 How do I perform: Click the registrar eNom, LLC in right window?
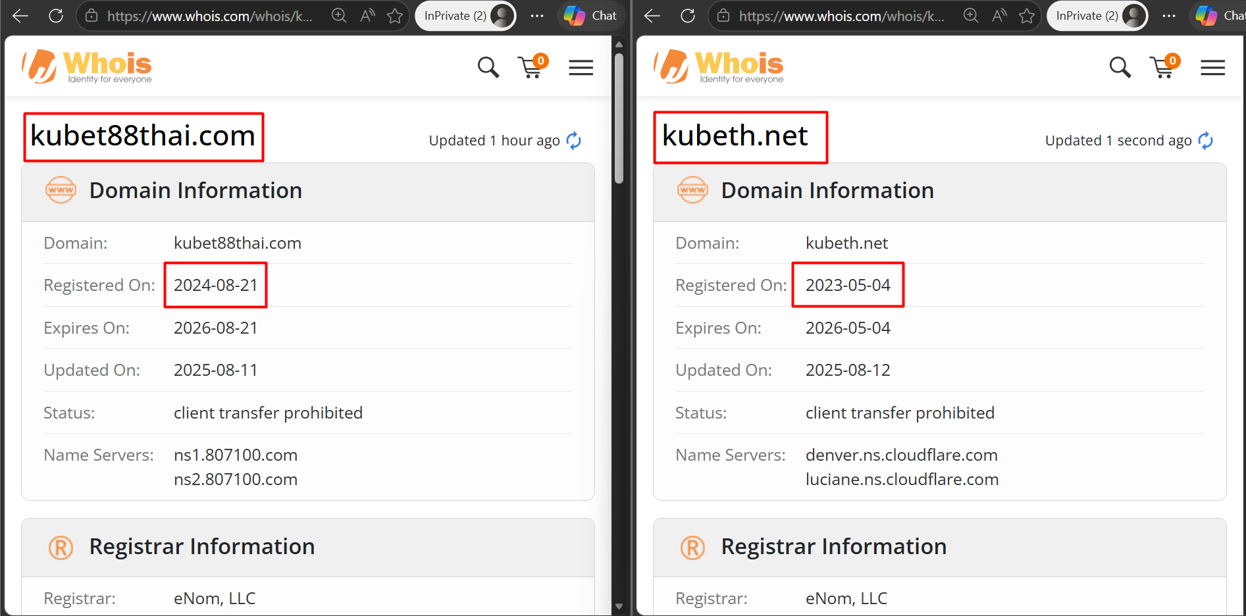pyautogui.click(x=846, y=598)
